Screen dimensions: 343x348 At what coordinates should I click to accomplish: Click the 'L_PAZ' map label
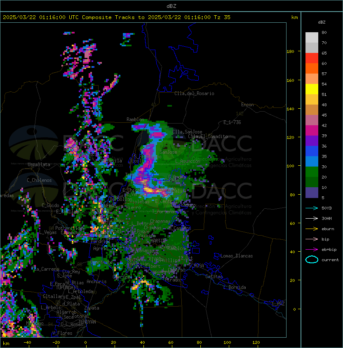[x=278, y=304]
